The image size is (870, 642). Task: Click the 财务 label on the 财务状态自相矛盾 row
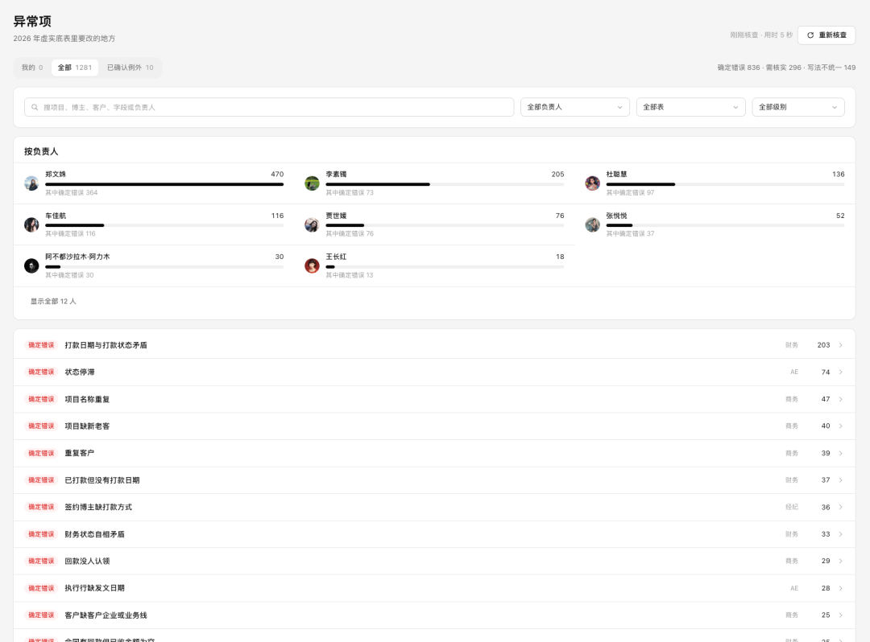(792, 534)
